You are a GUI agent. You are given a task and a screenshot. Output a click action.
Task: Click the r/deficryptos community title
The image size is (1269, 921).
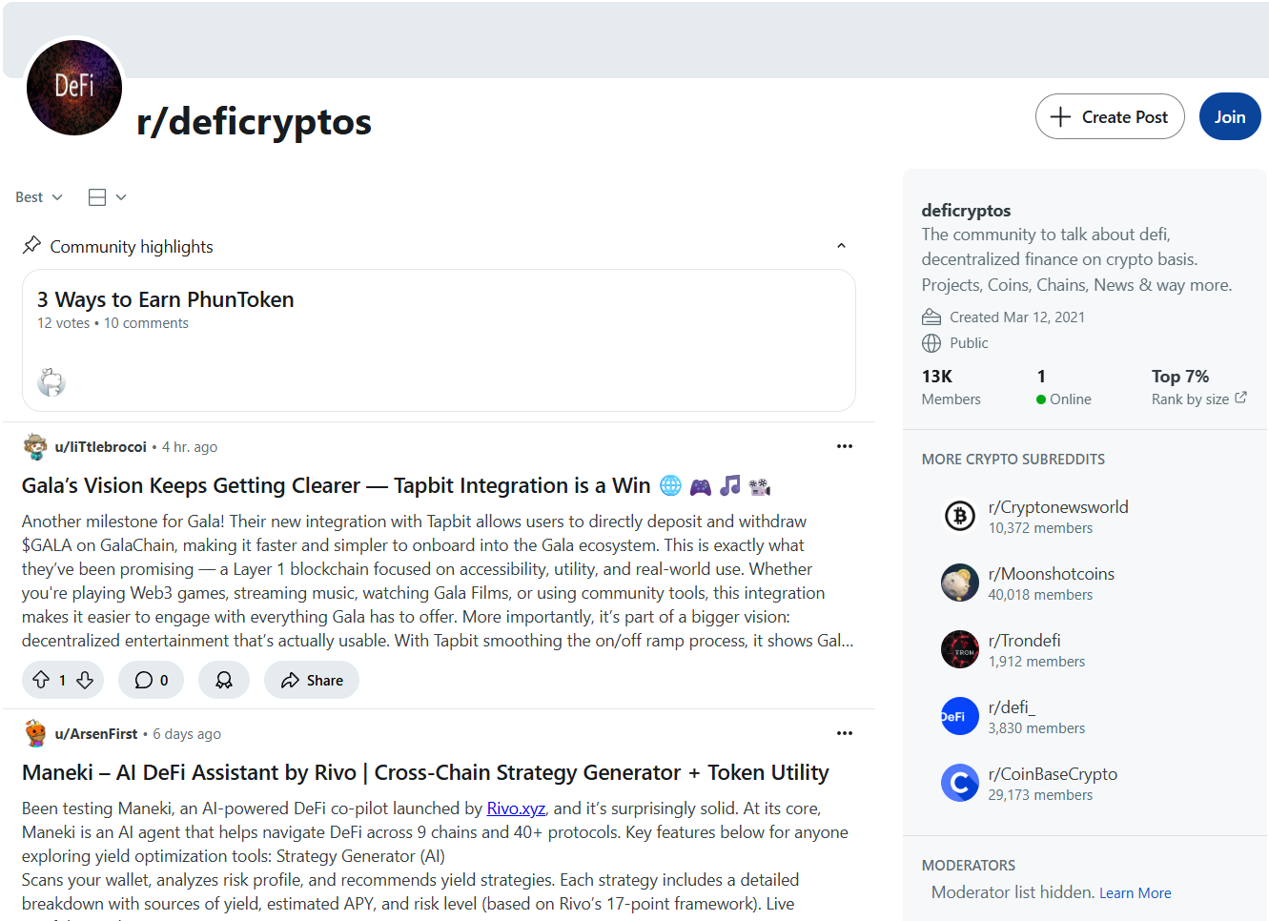(254, 122)
